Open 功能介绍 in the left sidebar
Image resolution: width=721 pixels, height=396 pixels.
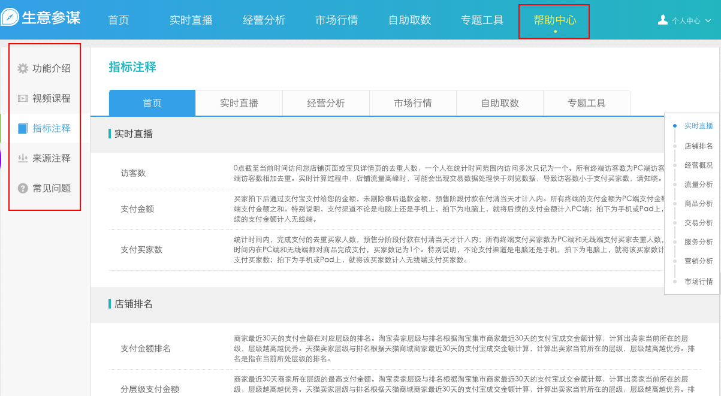(x=52, y=68)
